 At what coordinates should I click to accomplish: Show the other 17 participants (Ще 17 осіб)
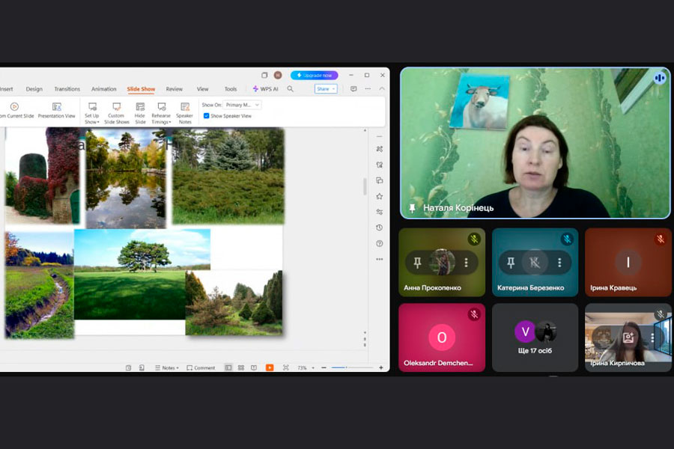[535, 337]
